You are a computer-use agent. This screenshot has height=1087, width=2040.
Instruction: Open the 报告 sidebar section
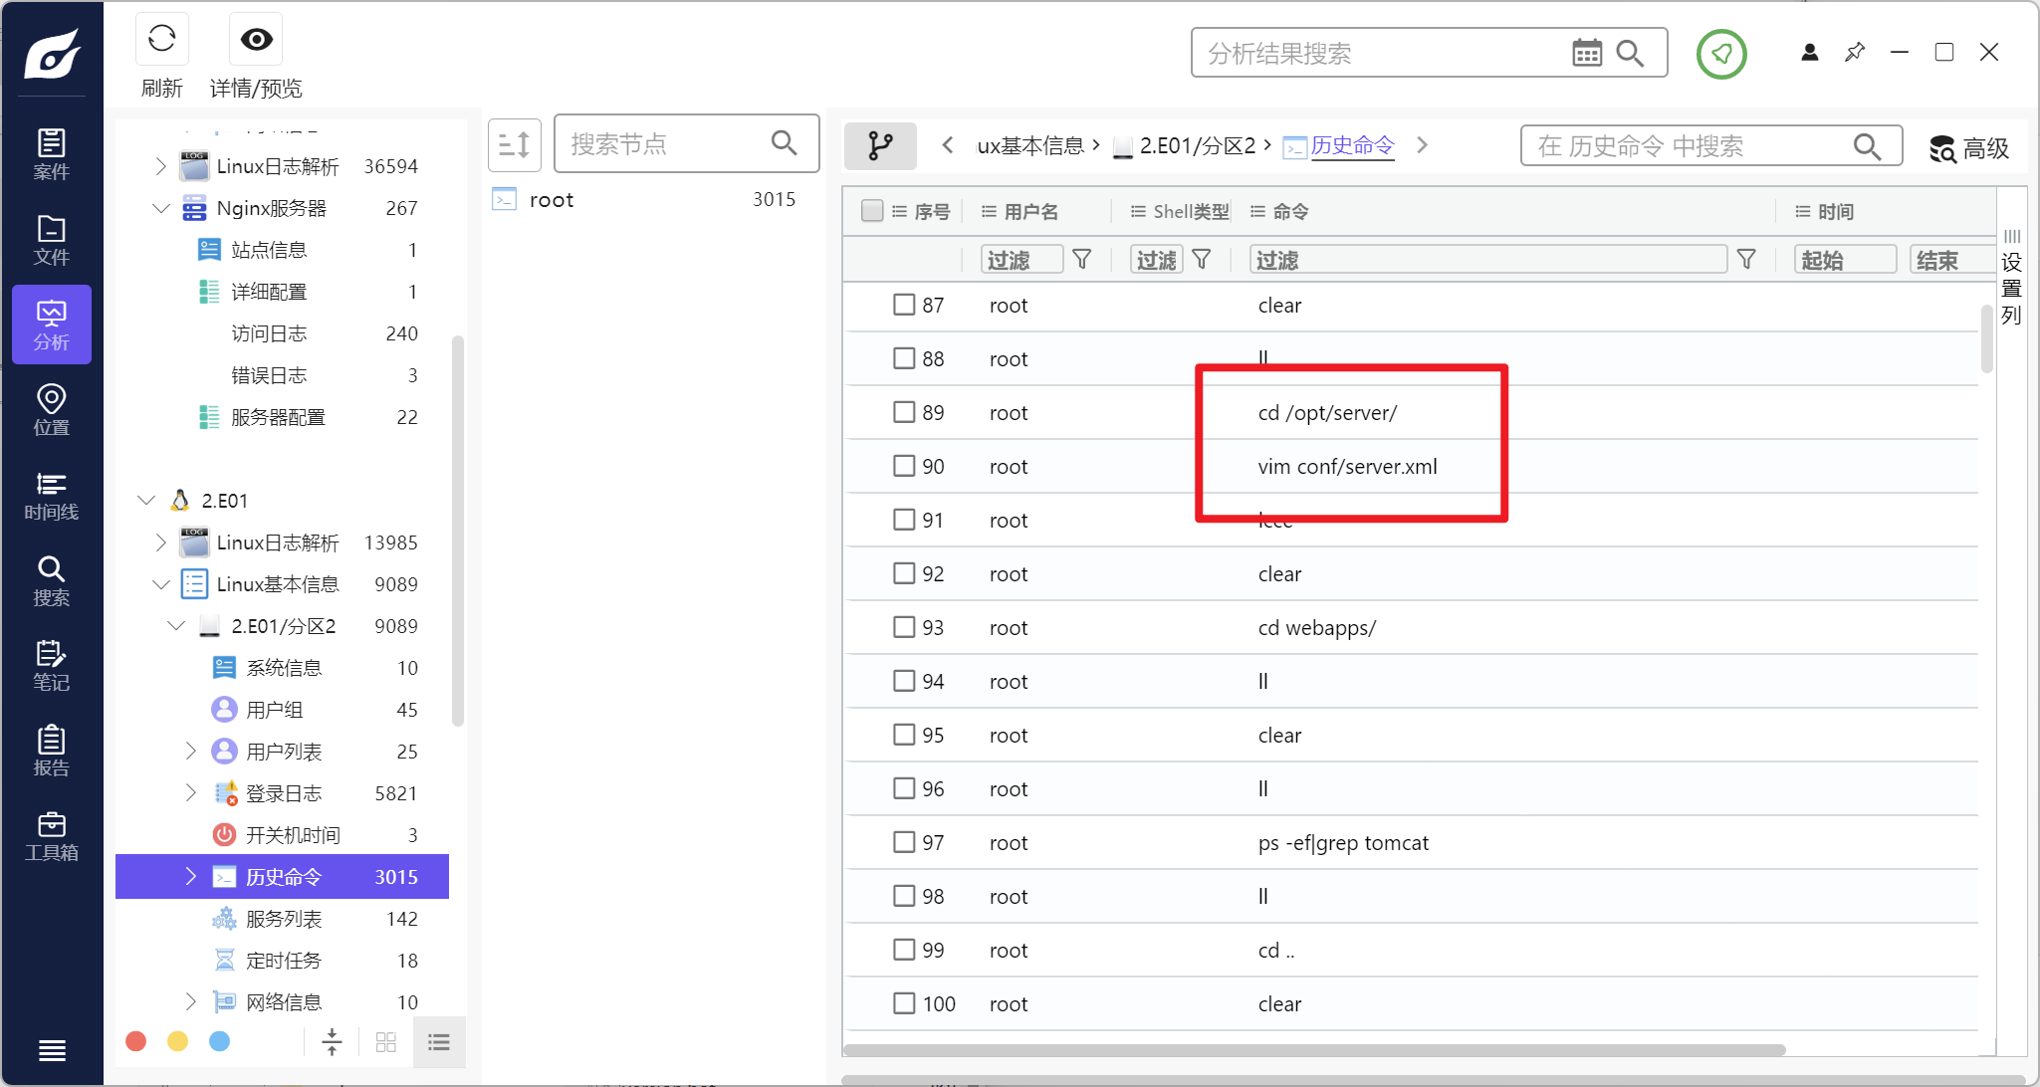[x=52, y=752]
